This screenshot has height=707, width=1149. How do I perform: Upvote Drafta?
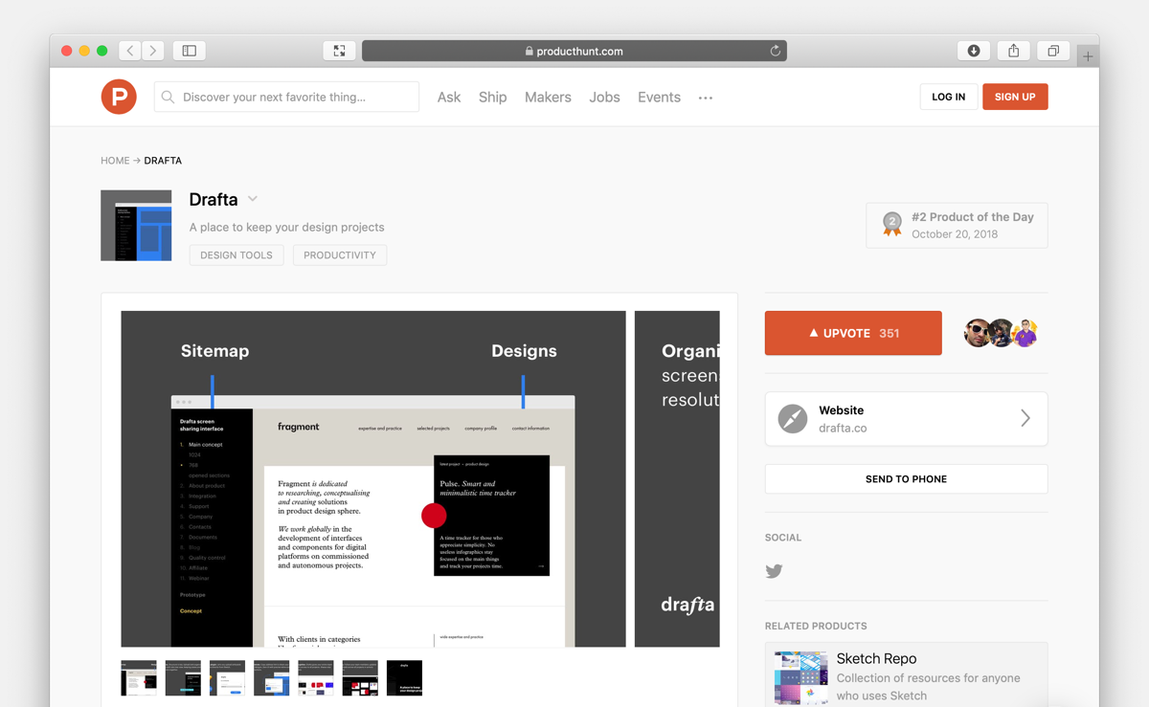point(852,332)
